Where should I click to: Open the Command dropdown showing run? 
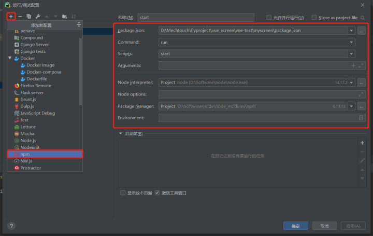click(x=256, y=42)
